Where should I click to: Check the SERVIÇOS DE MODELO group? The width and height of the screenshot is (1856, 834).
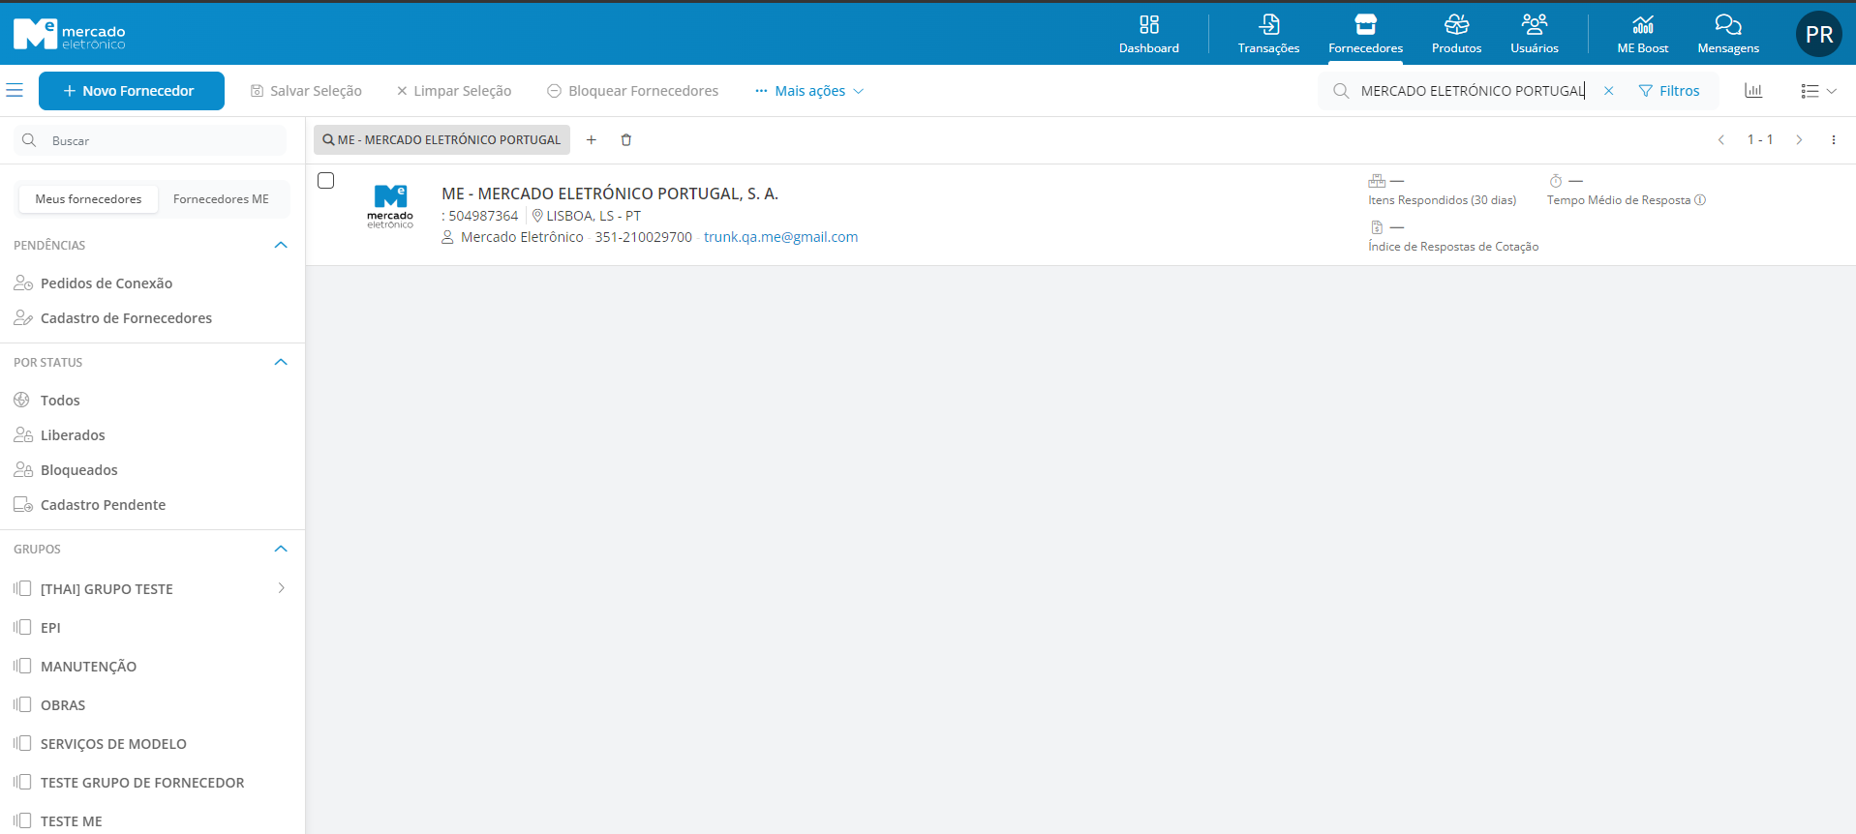click(x=22, y=743)
